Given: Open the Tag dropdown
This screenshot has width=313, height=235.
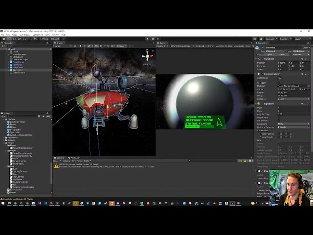Looking at the screenshot, I should tap(275, 51).
